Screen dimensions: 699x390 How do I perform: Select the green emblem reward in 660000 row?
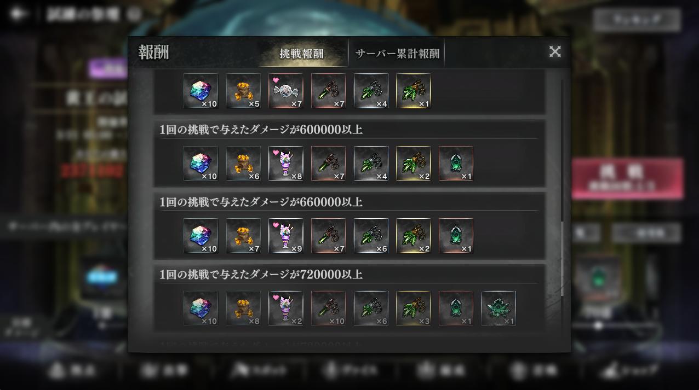[456, 236]
